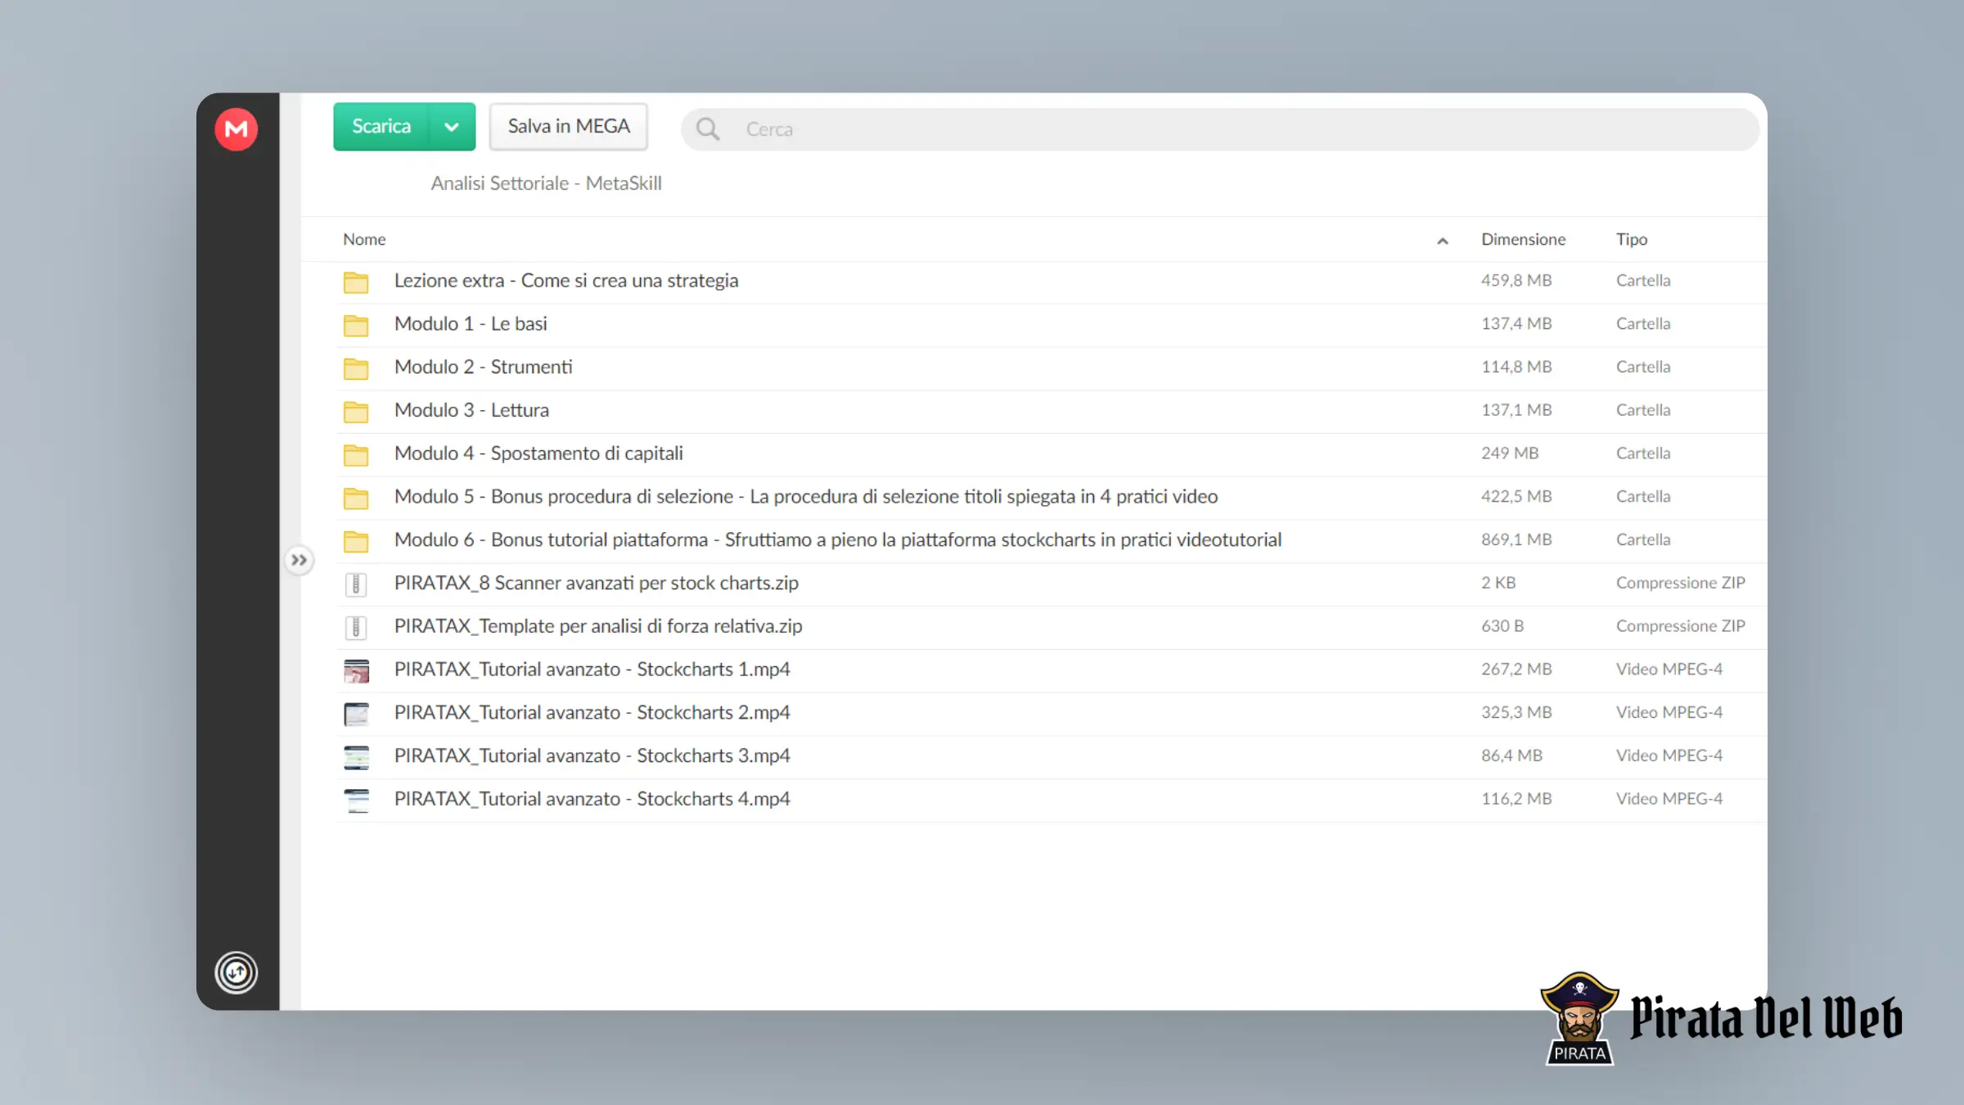Open the Scarica dropdown arrow

pyautogui.click(x=452, y=126)
